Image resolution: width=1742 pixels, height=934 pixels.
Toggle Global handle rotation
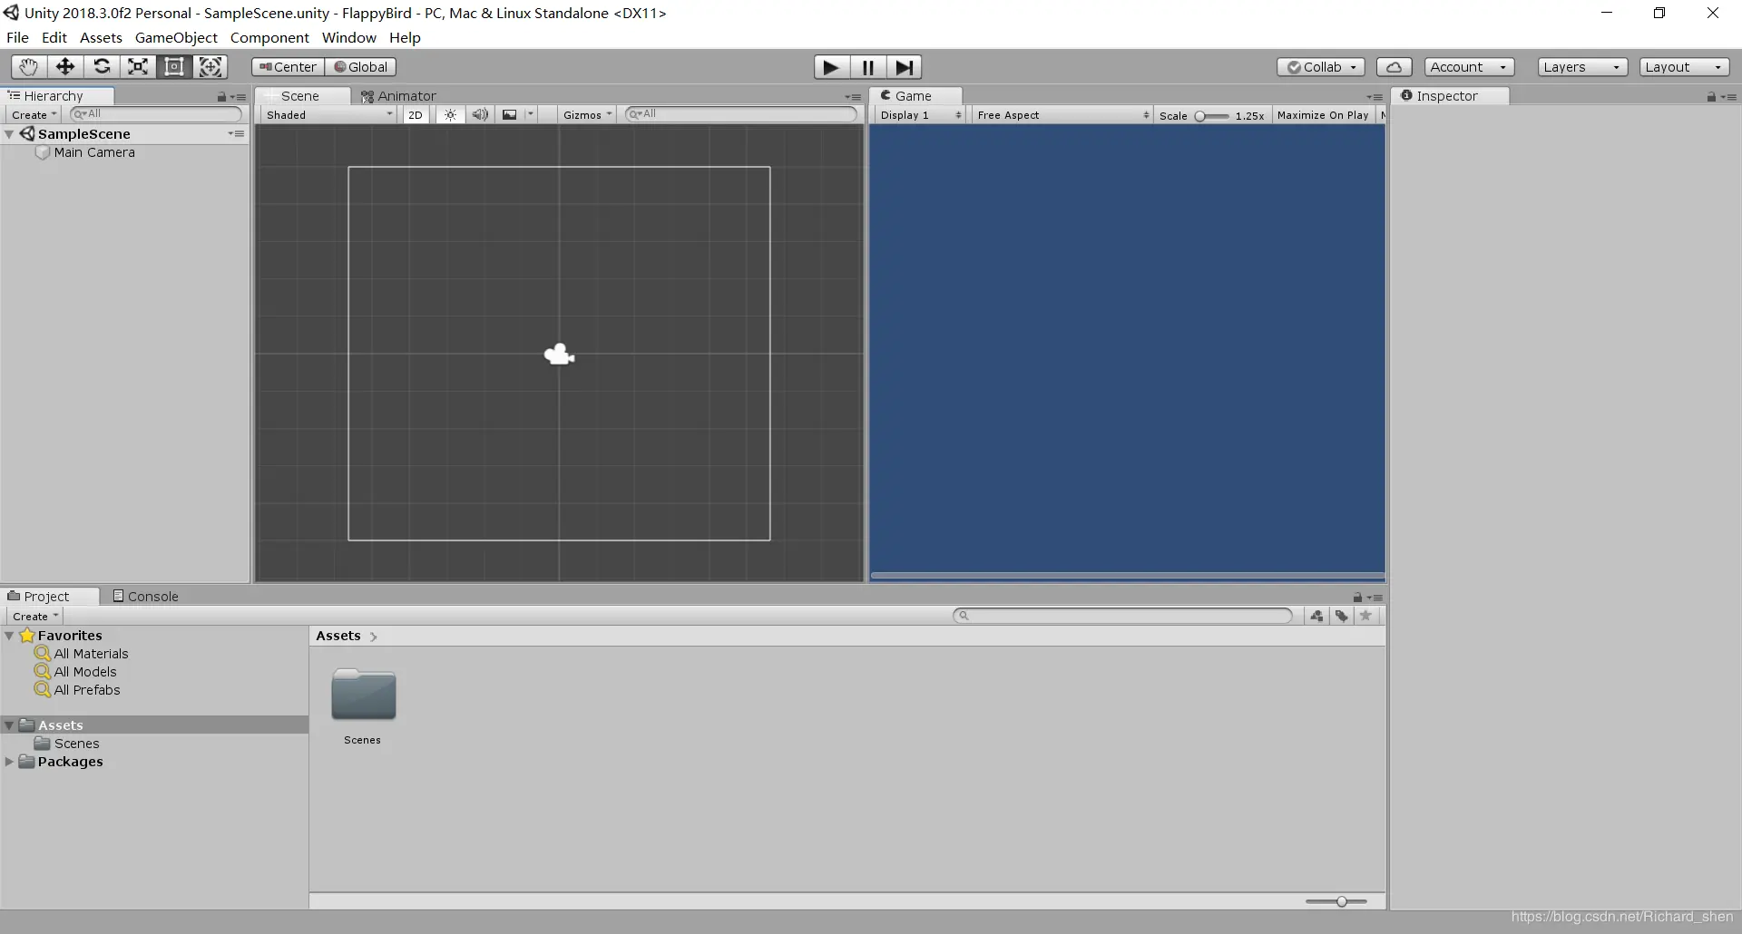pyautogui.click(x=361, y=67)
